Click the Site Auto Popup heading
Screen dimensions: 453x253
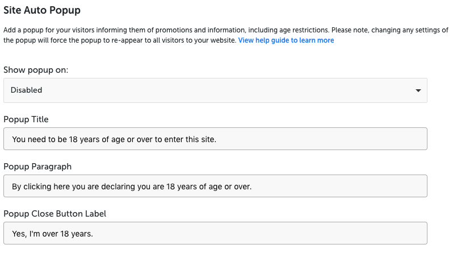pos(42,10)
